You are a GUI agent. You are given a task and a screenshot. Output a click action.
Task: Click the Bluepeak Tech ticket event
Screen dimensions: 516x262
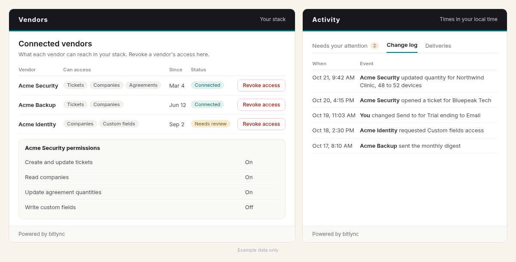click(405, 100)
